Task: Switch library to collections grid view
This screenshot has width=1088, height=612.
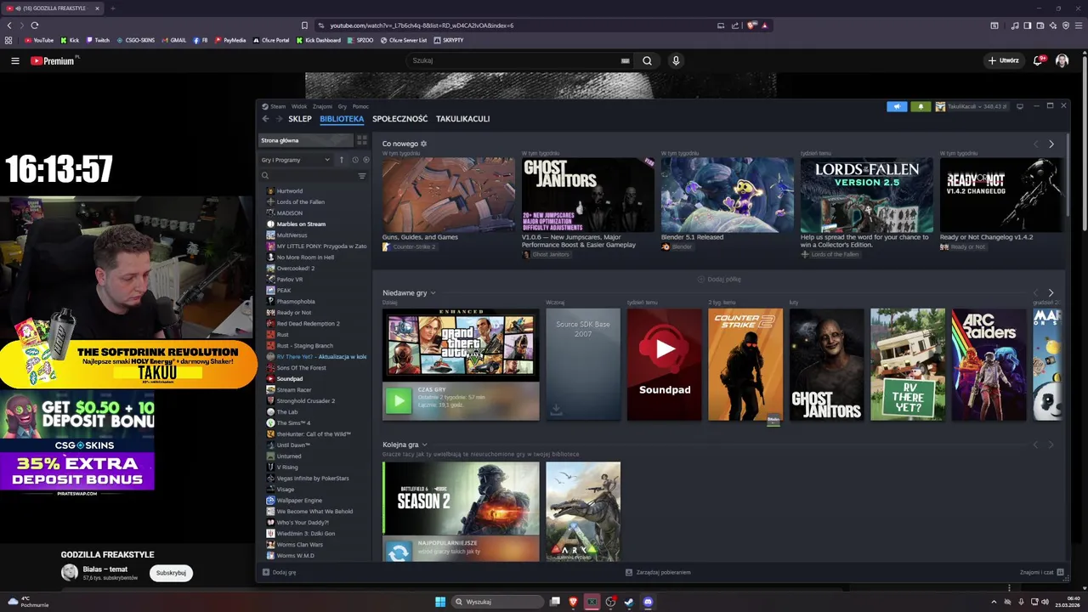Action: pos(362,140)
